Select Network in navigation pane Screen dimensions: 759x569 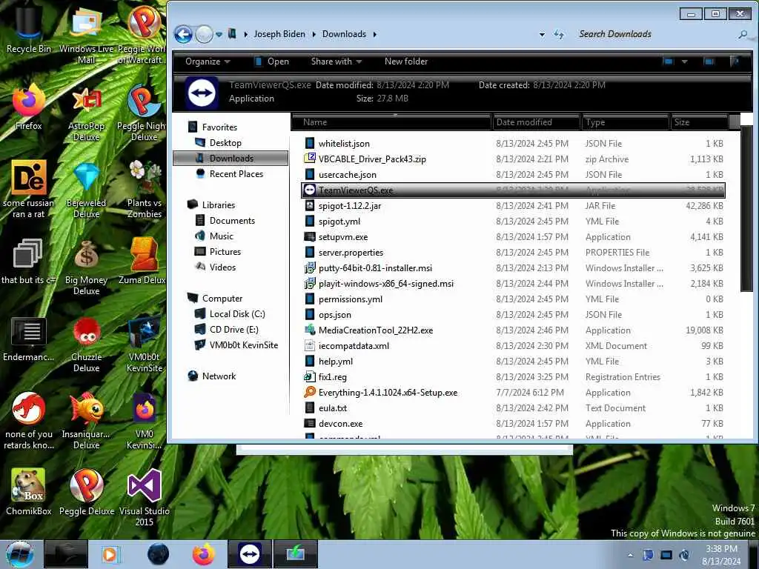[219, 376]
